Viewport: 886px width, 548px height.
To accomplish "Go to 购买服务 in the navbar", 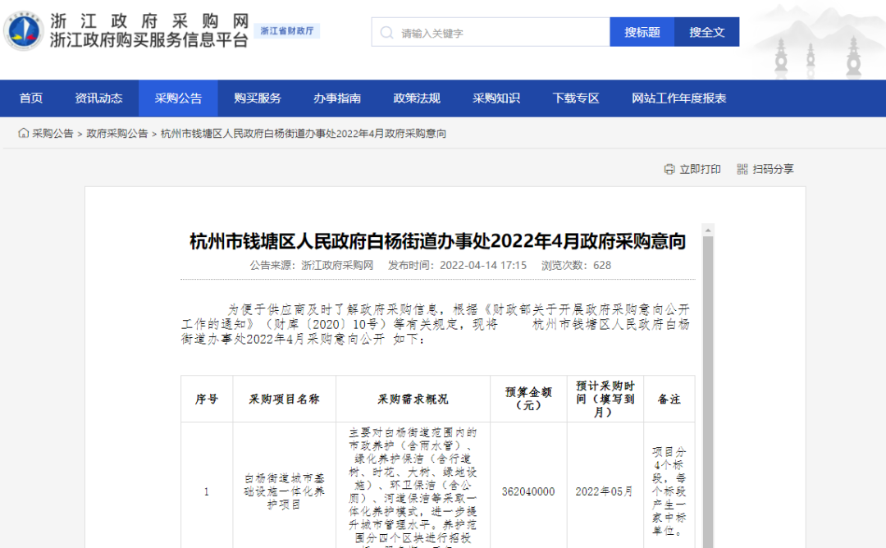I will pos(258,98).
